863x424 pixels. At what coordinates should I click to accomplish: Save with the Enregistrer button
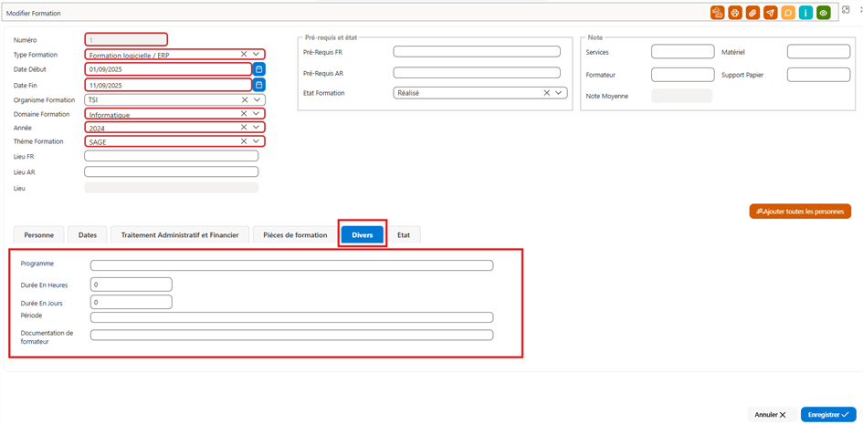pyautogui.click(x=828, y=415)
